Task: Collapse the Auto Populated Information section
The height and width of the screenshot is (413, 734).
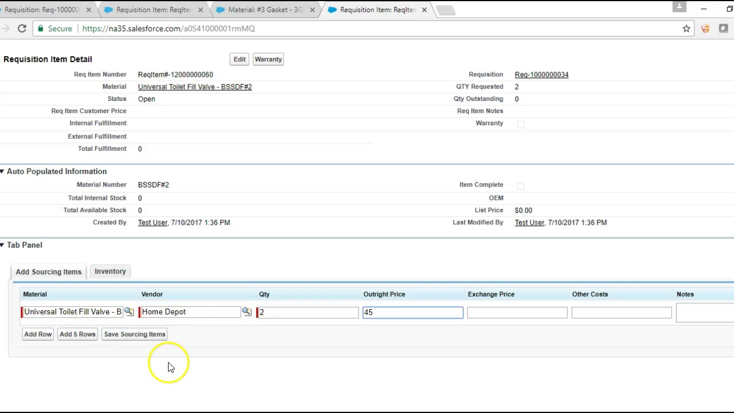Action: point(2,172)
